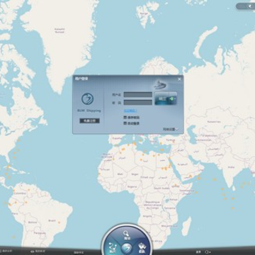
Task: Click the center globe button in circular menu
Action: pyautogui.click(x=127, y=249)
